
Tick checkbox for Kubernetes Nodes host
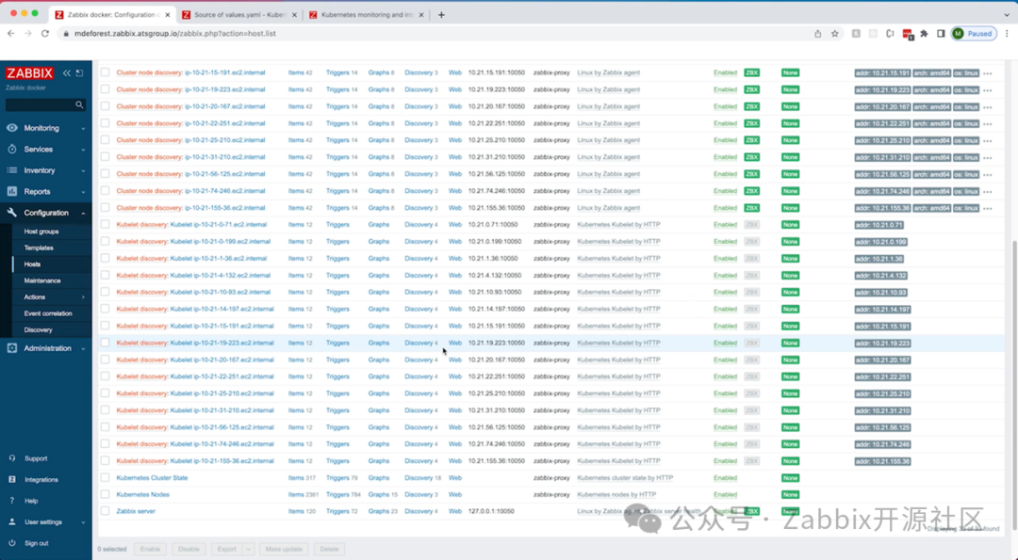point(105,494)
